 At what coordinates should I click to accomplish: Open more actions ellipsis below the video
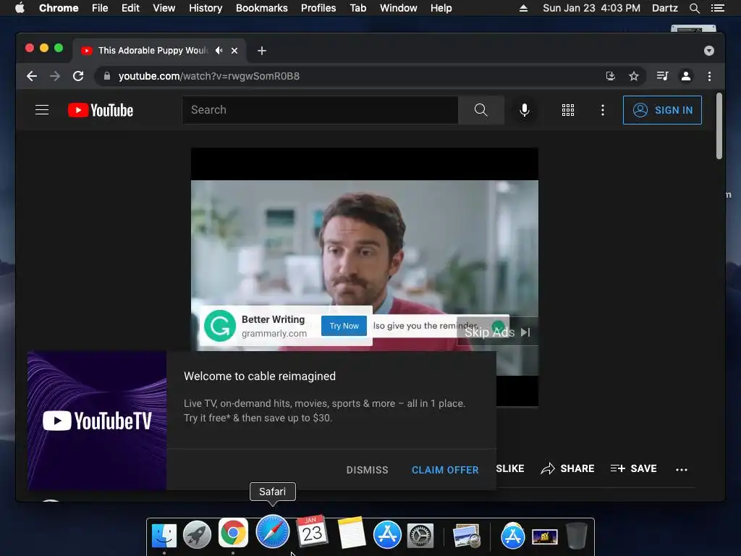[682, 469]
